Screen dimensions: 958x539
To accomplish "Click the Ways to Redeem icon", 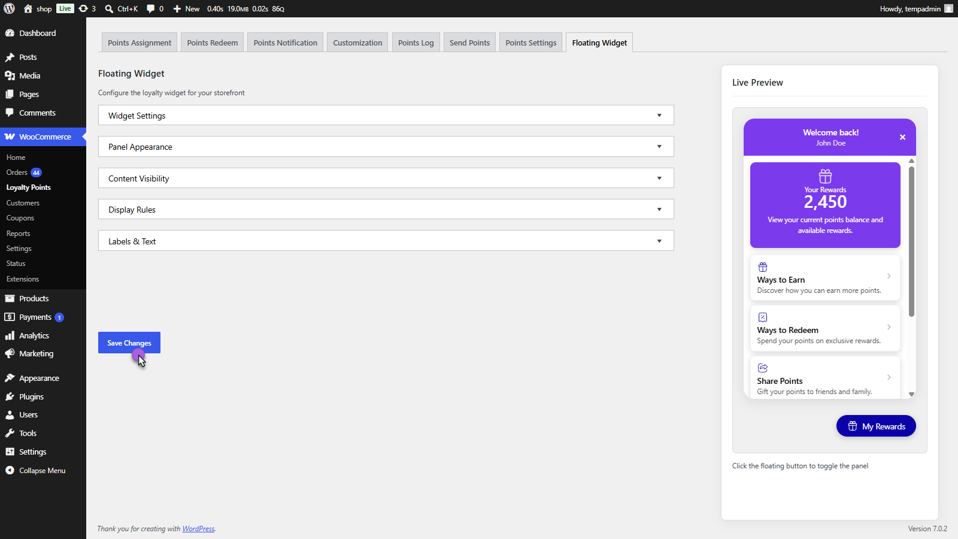I will pos(763,317).
